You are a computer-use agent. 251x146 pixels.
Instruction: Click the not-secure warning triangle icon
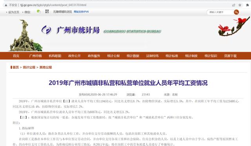6,5
